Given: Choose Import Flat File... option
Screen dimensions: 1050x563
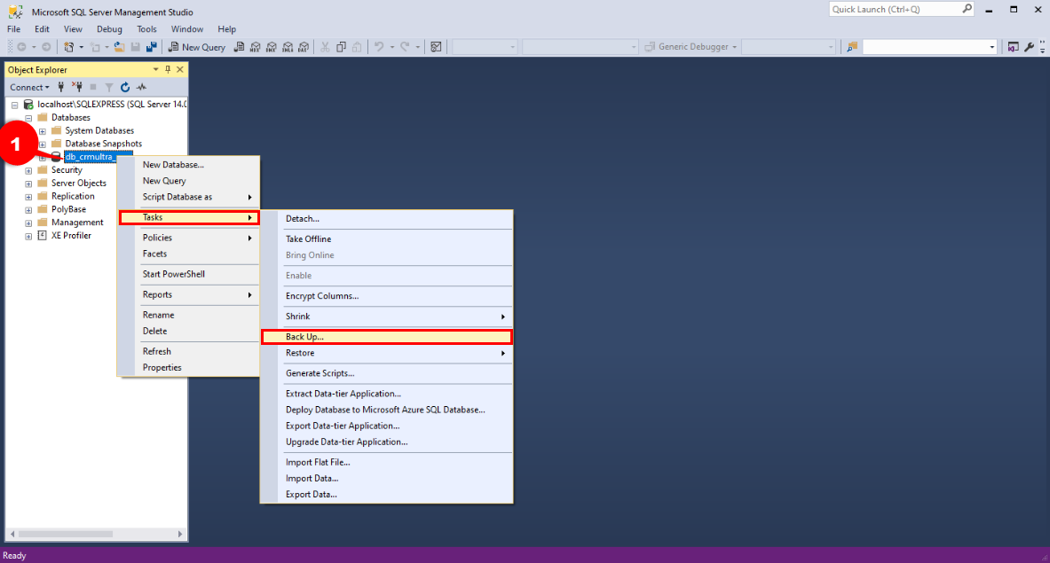Looking at the screenshot, I should pyautogui.click(x=386, y=462).
